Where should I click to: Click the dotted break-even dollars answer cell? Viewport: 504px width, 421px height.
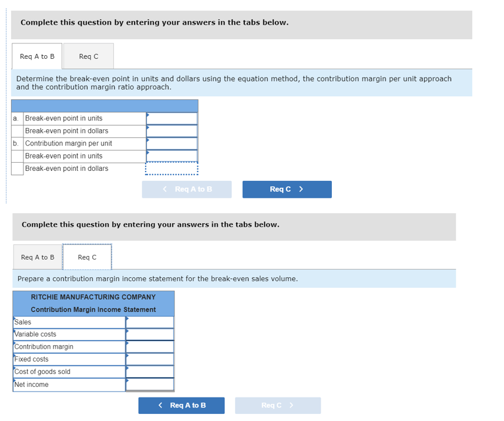coord(172,169)
